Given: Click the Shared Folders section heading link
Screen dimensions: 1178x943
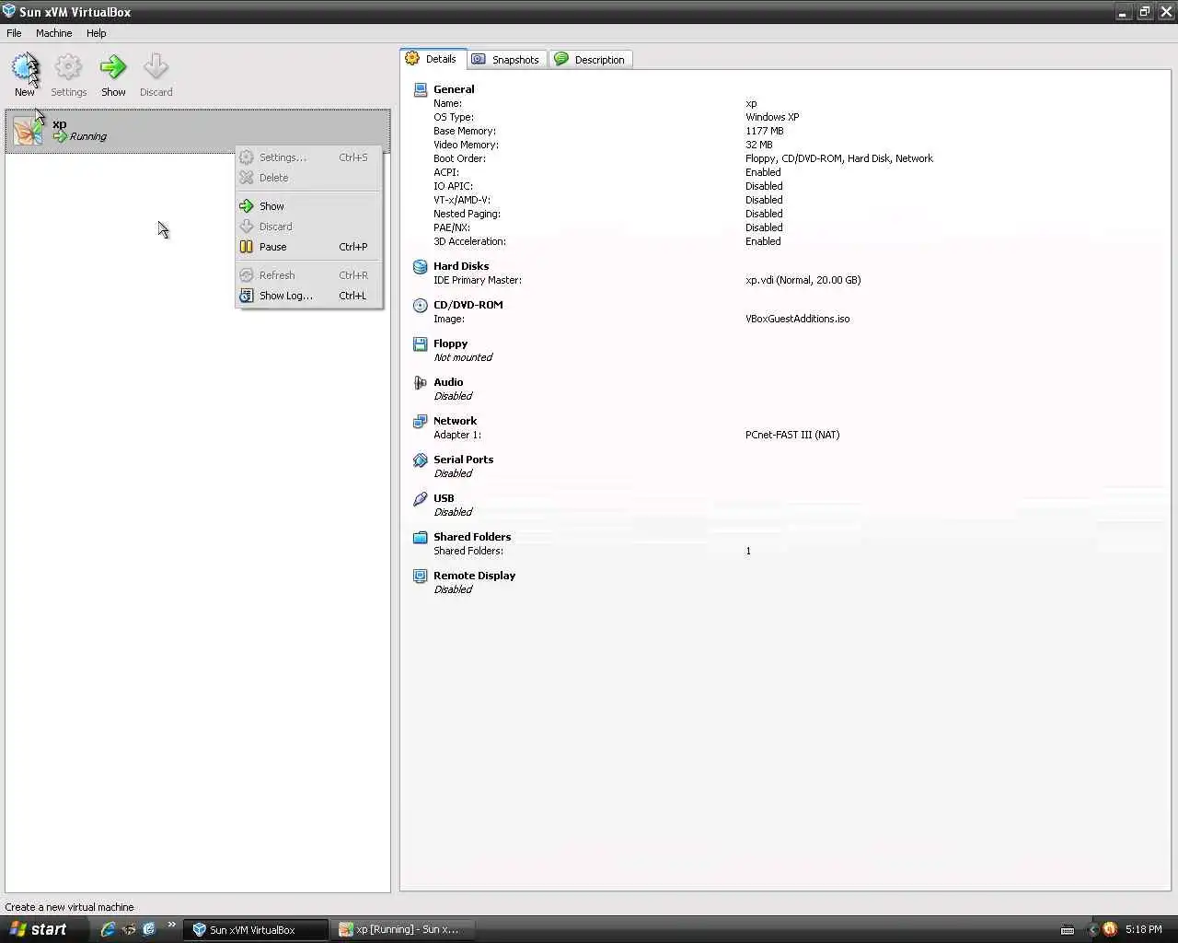Looking at the screenshot, I should click(472, 537).
